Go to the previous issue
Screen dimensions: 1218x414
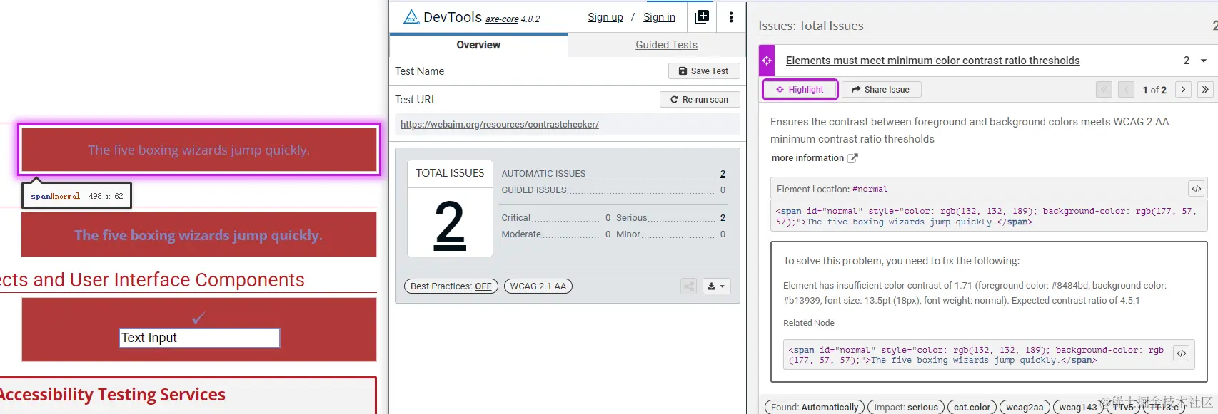1126,90
